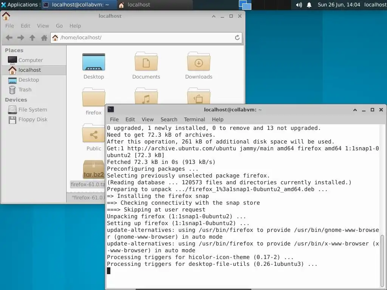
Task: Select the firefox-61.0 tar.bz2 archive
Action: click(94, 169)
